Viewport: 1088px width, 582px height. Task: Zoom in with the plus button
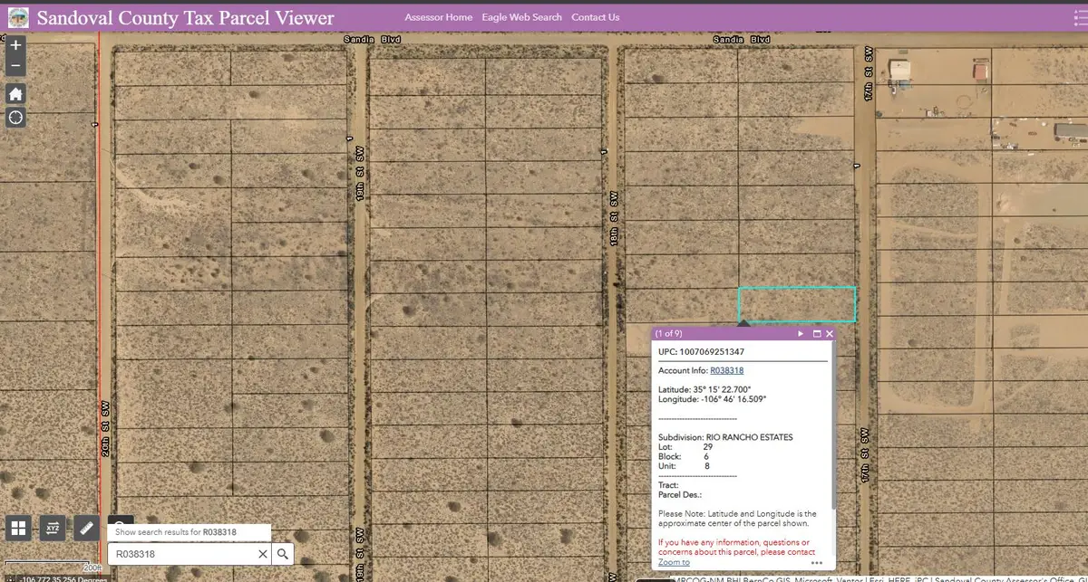[15, 45]
